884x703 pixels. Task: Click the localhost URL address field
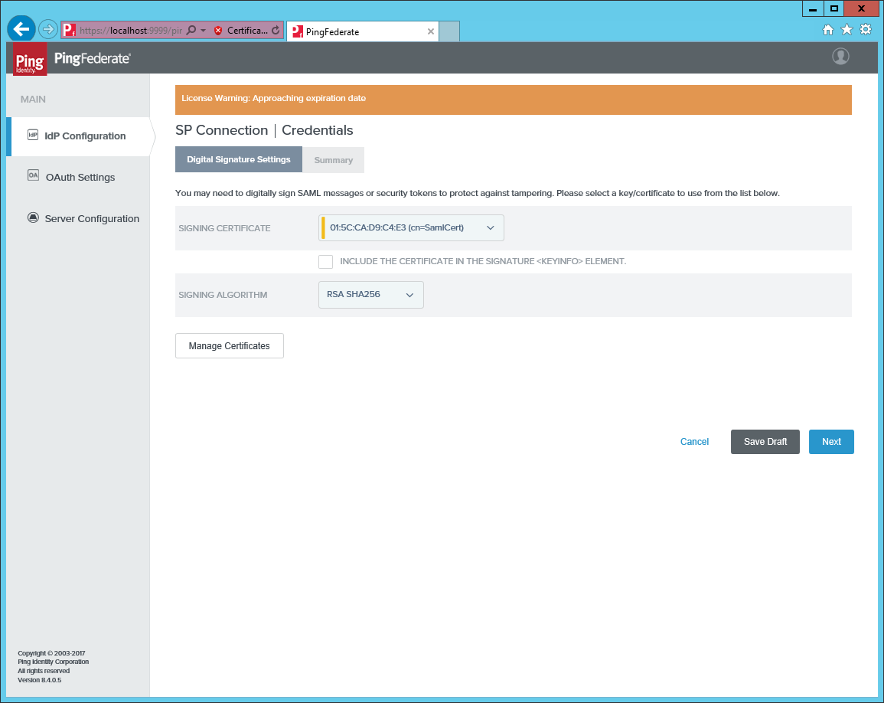(131, 31)
